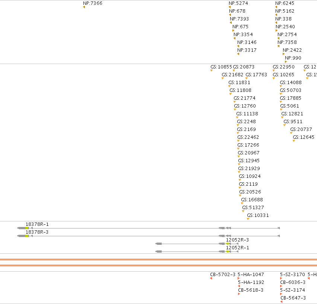This screenshot has width=317, height=304.
Task: Click the GS:17763 label
Action: pos(256,75)
